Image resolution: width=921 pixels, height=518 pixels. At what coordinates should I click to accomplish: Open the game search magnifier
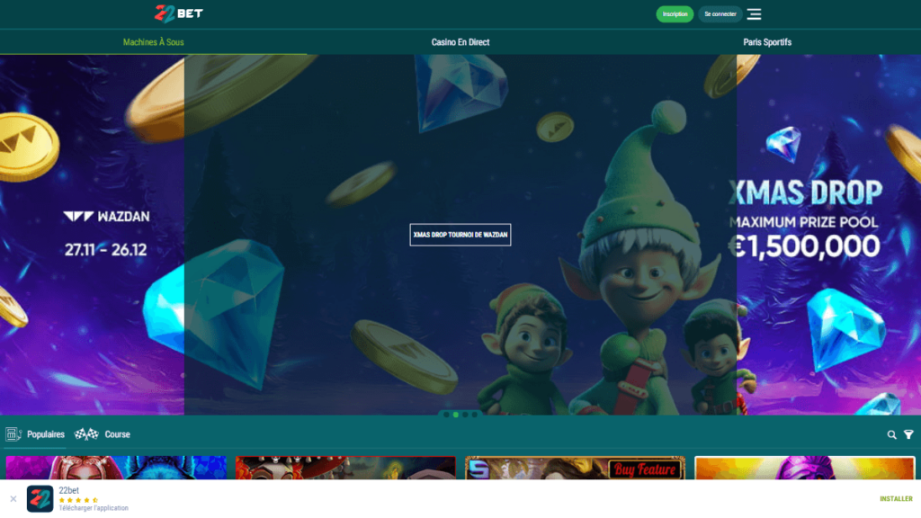[891, 434]
